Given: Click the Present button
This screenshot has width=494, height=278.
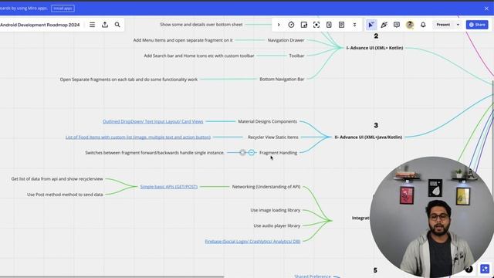Looking at the screenshot, I should (443, 25).
